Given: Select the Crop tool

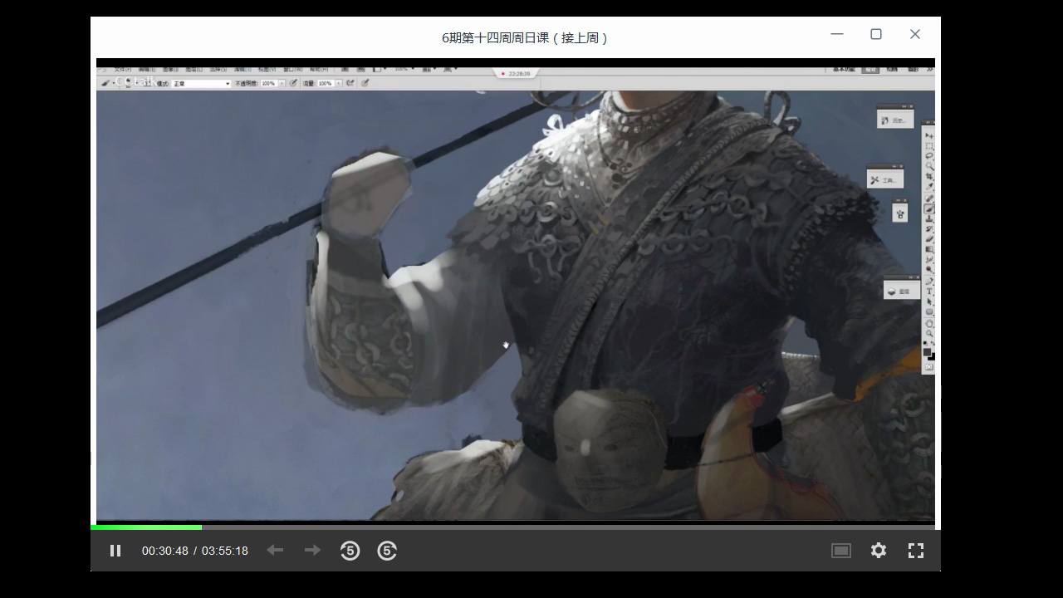Looking at the screenshot, I should (929, 177).
